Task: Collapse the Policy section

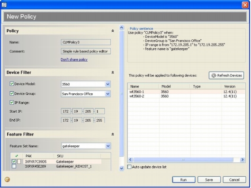Action: (113, 31)
